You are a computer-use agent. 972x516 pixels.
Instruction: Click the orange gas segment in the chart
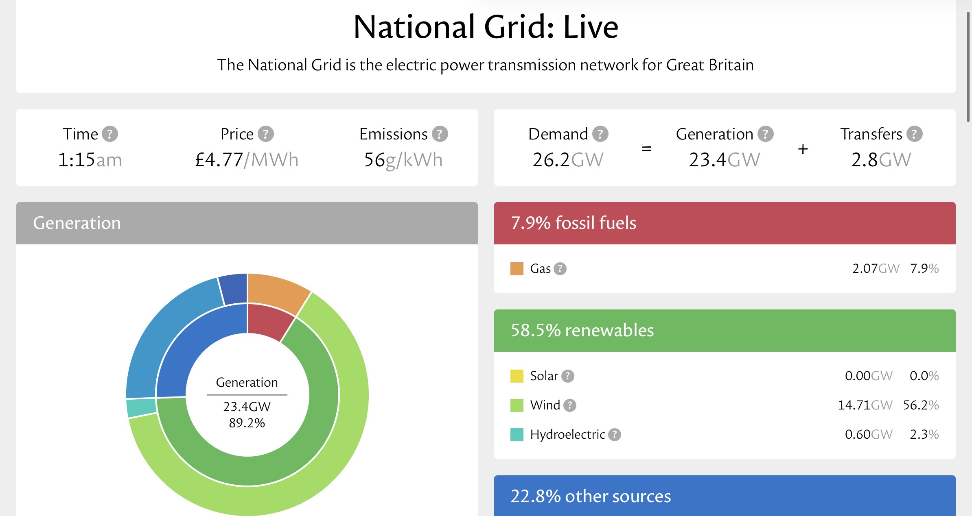tap(276, 290)
